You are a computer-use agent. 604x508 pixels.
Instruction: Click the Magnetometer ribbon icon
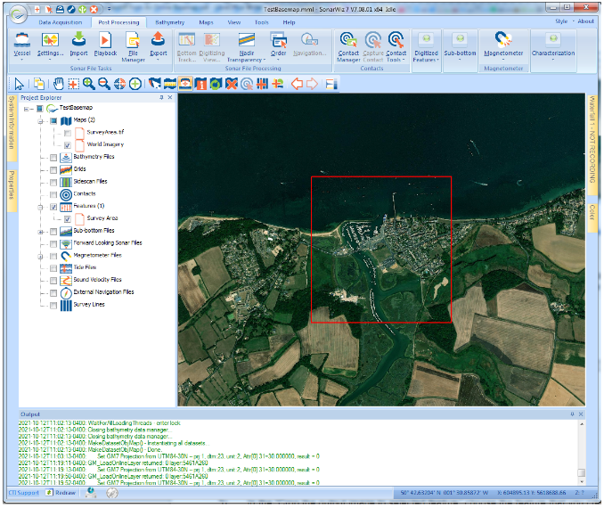point(503,40)
